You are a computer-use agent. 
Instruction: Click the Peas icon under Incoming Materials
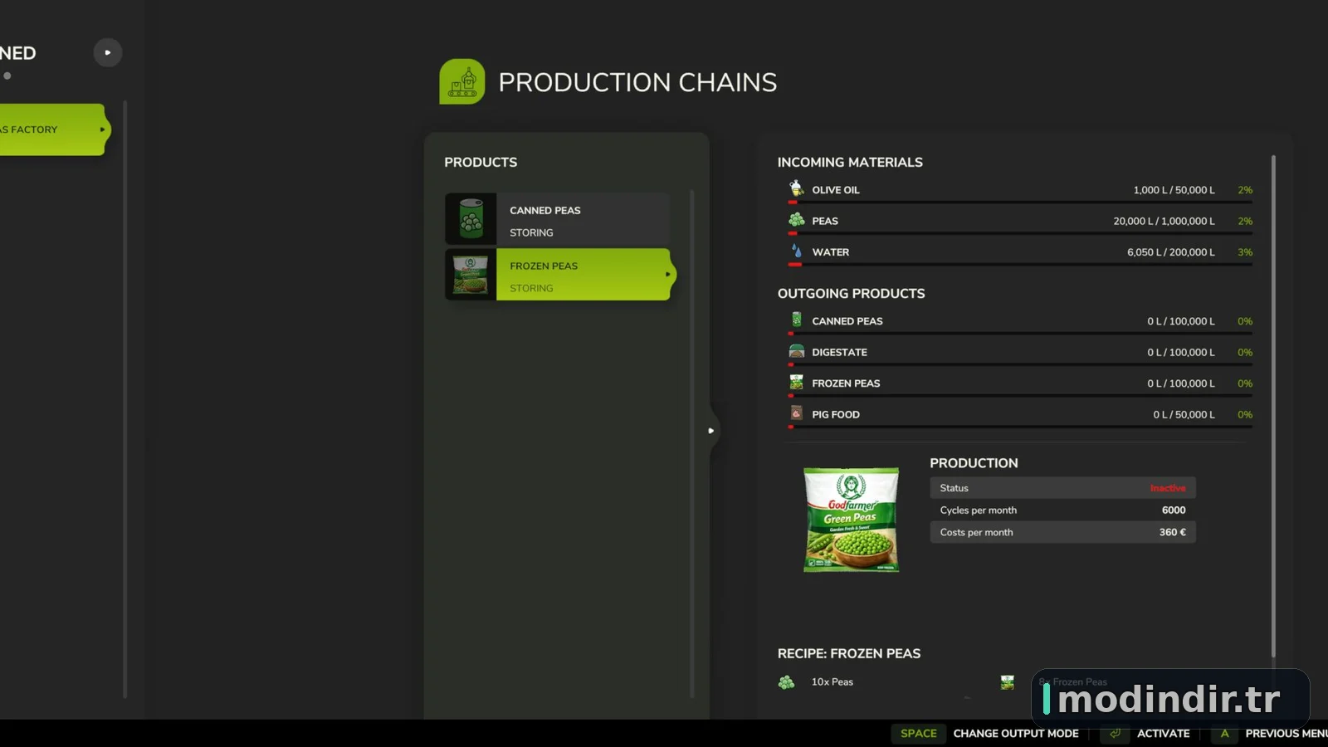click(797, 220)
